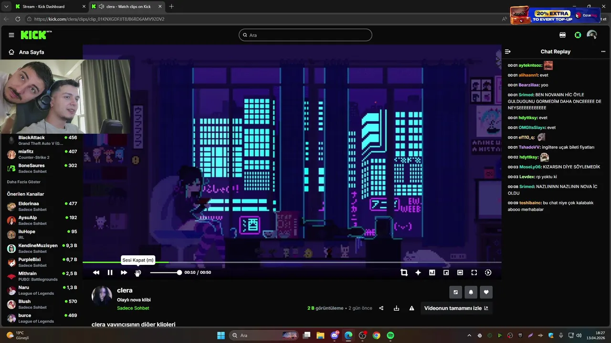This screenshot has width=611, height=343.
Task: Download the clip
Action: (x=396, y=308)
